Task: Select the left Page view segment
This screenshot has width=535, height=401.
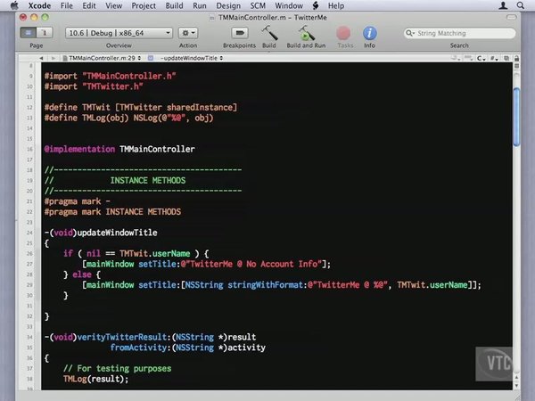Action: pos(29,33)
